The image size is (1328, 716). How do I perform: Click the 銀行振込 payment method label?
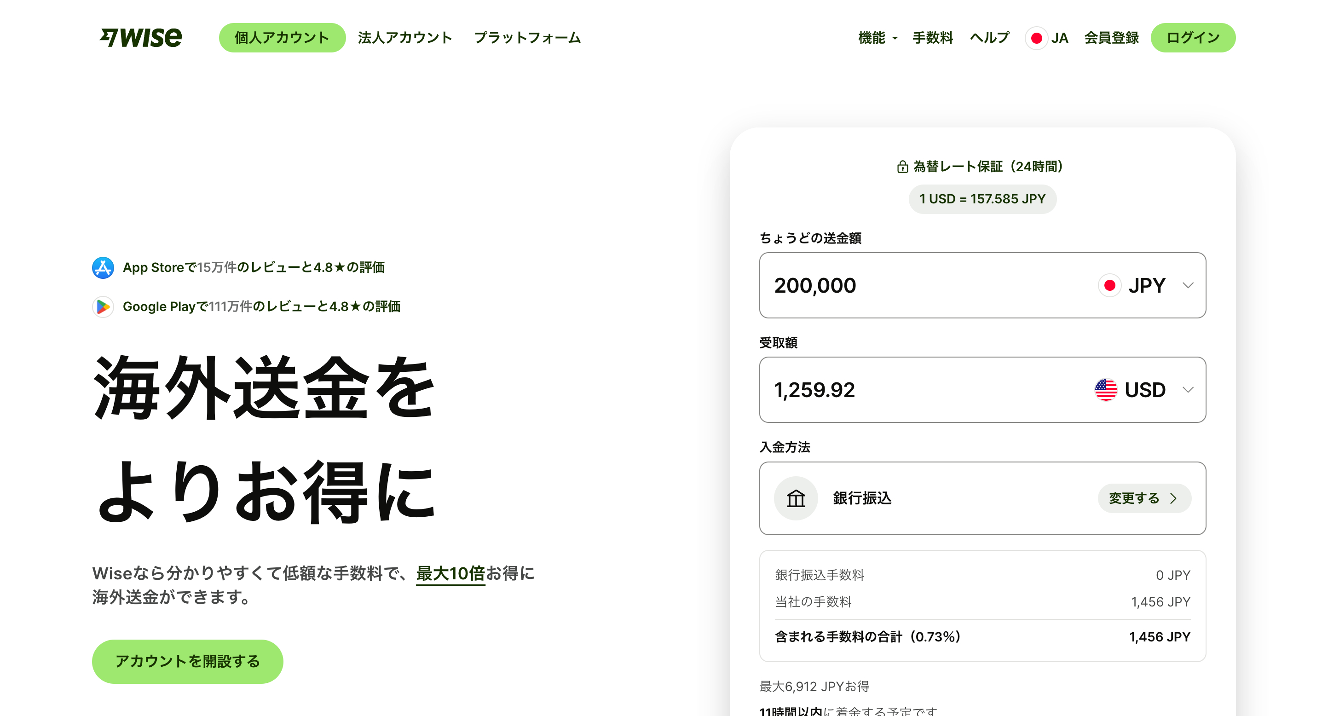click(862, 498)
